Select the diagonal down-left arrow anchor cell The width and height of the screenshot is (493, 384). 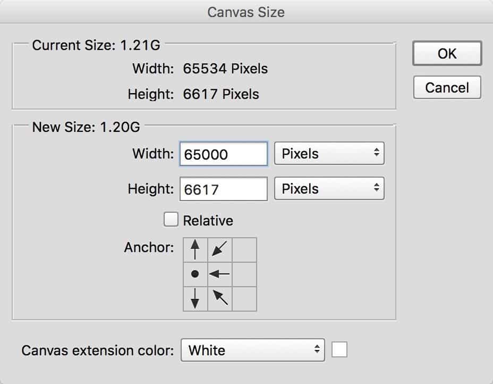(x=220, y=249)
